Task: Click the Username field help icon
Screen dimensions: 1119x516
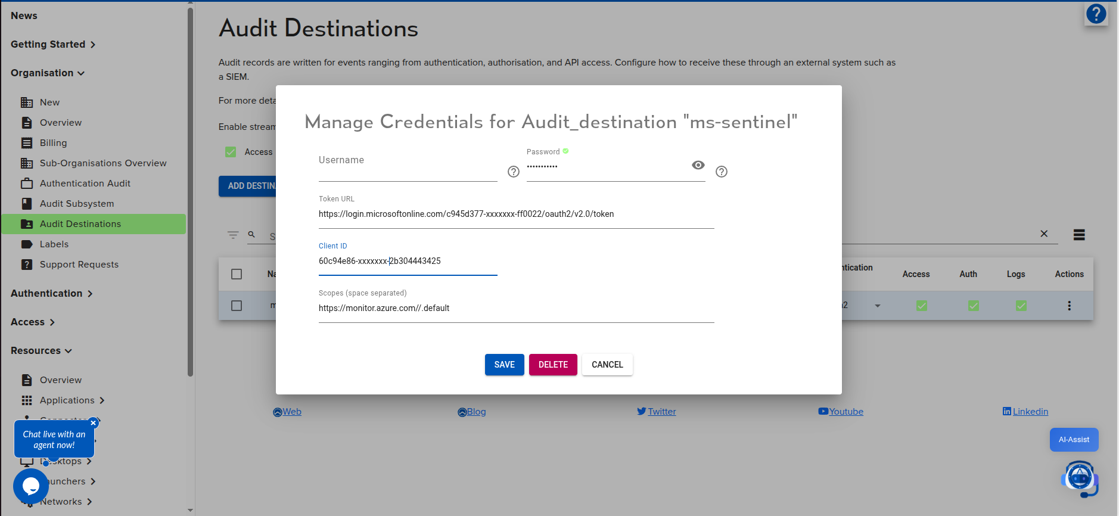Action: pyautogui.click(x=514, y=172)
